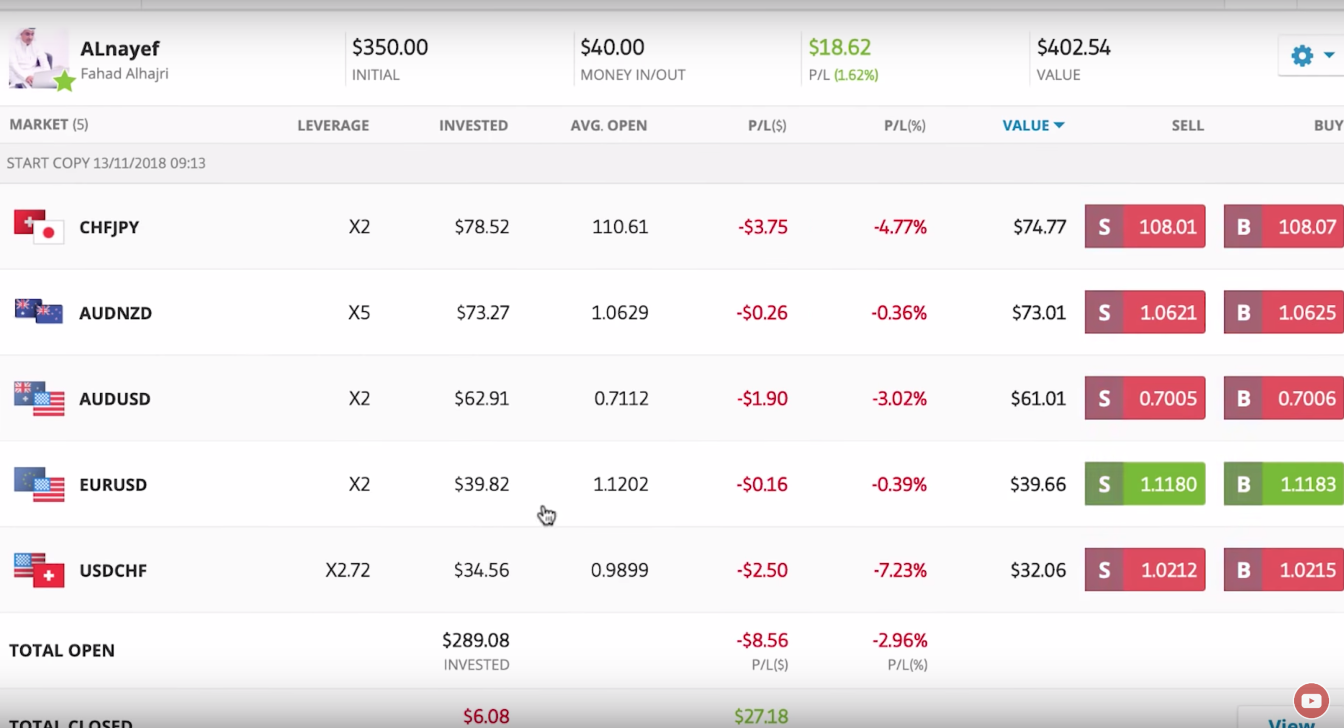This screenshot has width=1344, height=728.
Task: Click the username ALnayef
Action: tap(119, 48)
